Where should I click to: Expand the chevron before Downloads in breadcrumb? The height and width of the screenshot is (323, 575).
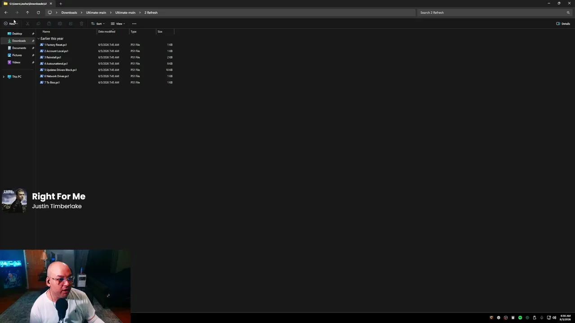tap(57, 13)
